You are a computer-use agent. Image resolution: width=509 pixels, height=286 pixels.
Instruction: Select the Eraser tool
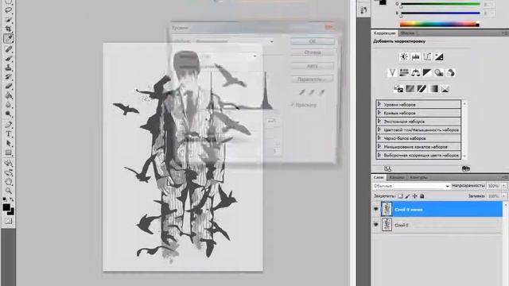(x=9, y=87)
